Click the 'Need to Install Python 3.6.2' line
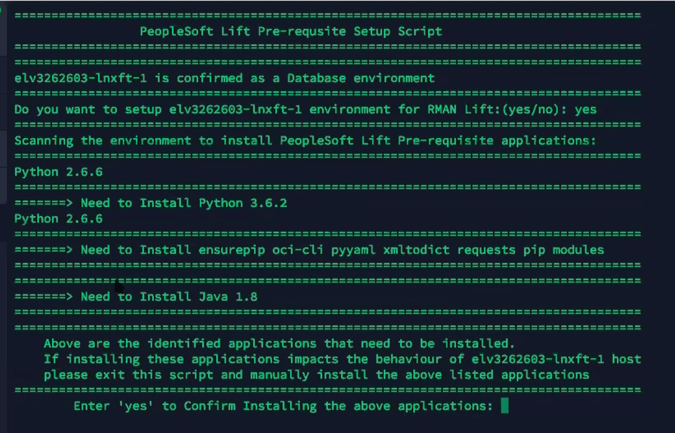 coord(151,203)
